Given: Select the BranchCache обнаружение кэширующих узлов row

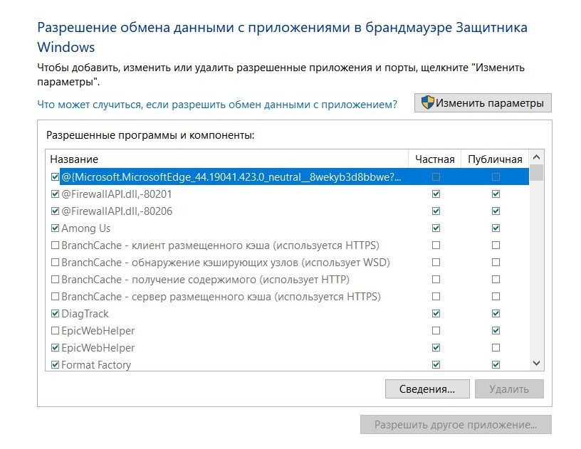Looking at the screenshot, I should [225, 263].
